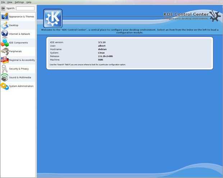Open the Help menu

[29, 2]
